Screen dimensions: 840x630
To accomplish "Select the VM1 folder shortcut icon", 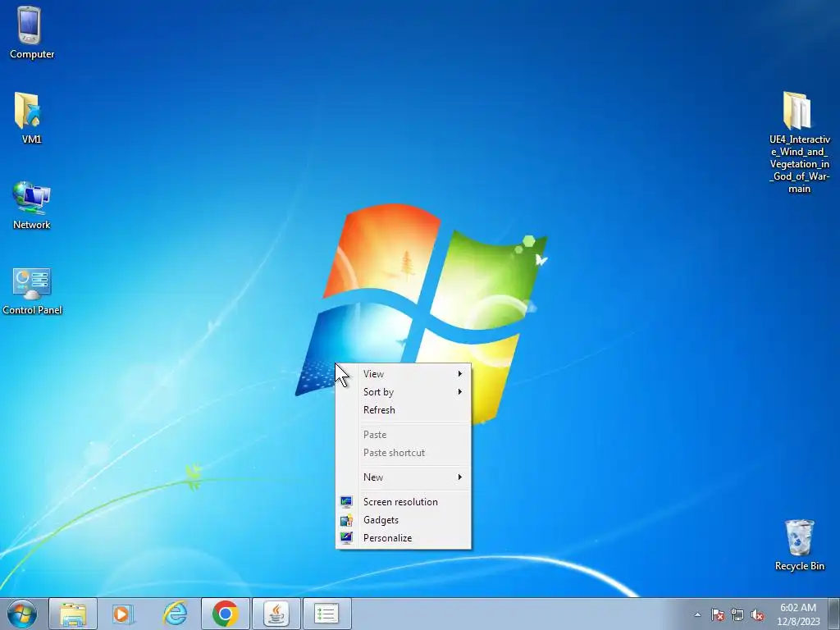I will click(30, 118).
